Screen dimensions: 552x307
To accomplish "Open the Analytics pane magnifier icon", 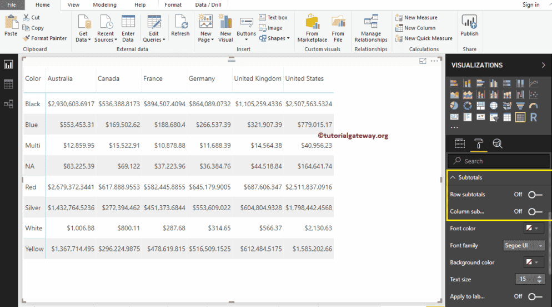I will (x=498, y=144).
